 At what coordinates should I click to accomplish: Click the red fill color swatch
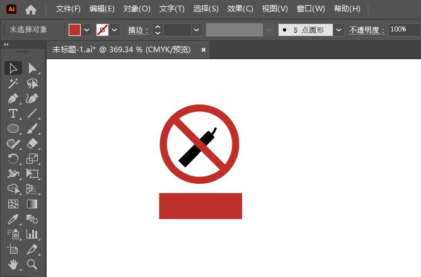74,30
